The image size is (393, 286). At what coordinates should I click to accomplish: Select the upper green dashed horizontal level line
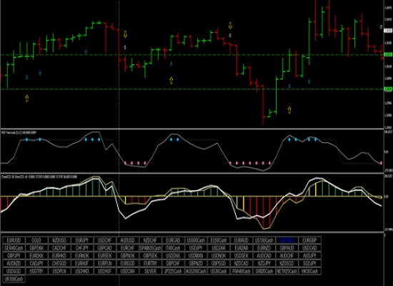click(191, 54)
